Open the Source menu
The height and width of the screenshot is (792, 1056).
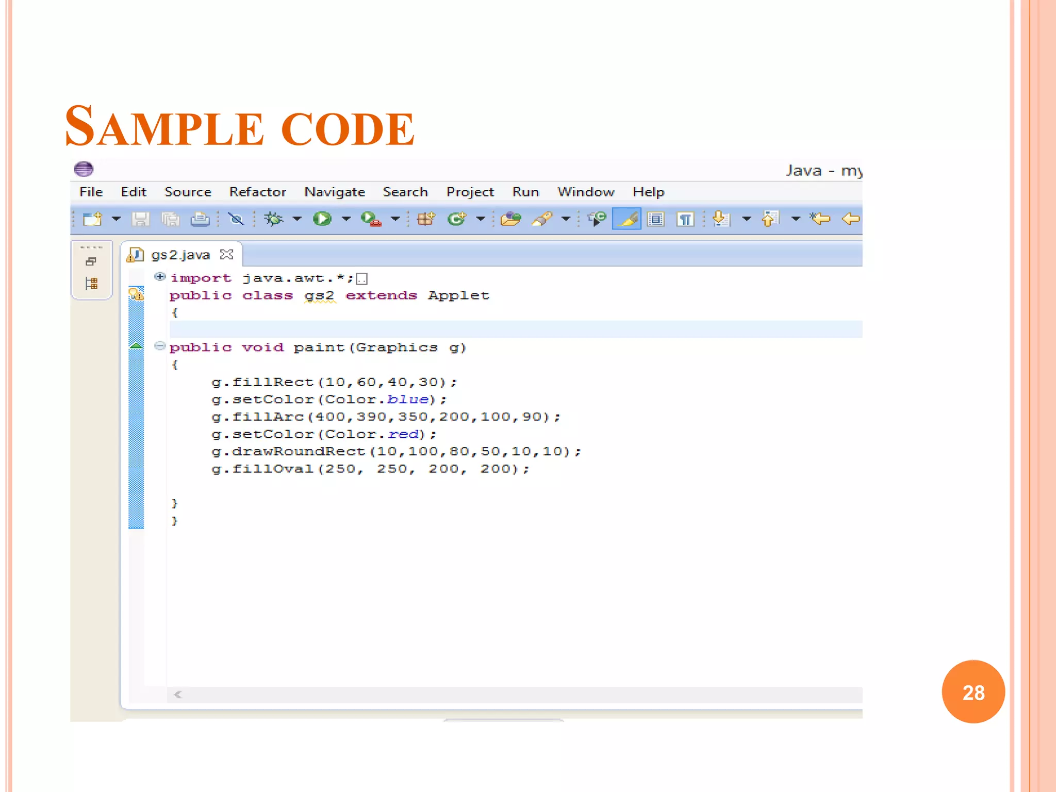pos(188,192)
